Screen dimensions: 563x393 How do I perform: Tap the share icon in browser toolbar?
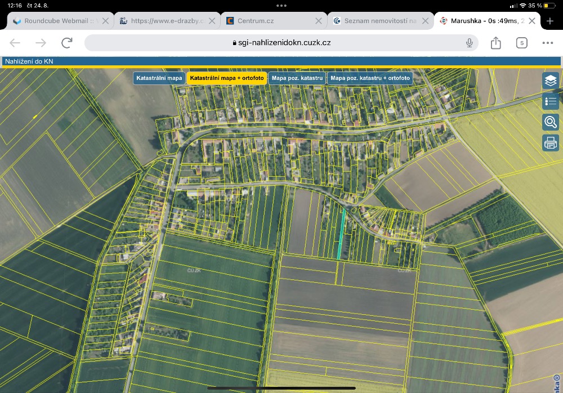[x=496, y=43]
